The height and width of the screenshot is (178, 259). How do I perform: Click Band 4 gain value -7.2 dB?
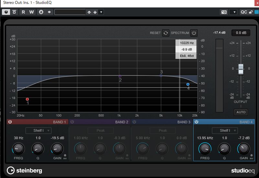(244, 138)
